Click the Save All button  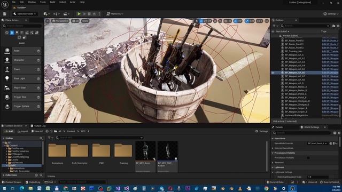coord(37,132)
